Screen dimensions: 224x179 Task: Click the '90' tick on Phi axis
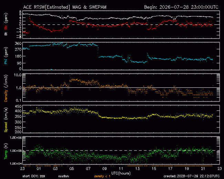pyautogui.click(x=19, y=63)
